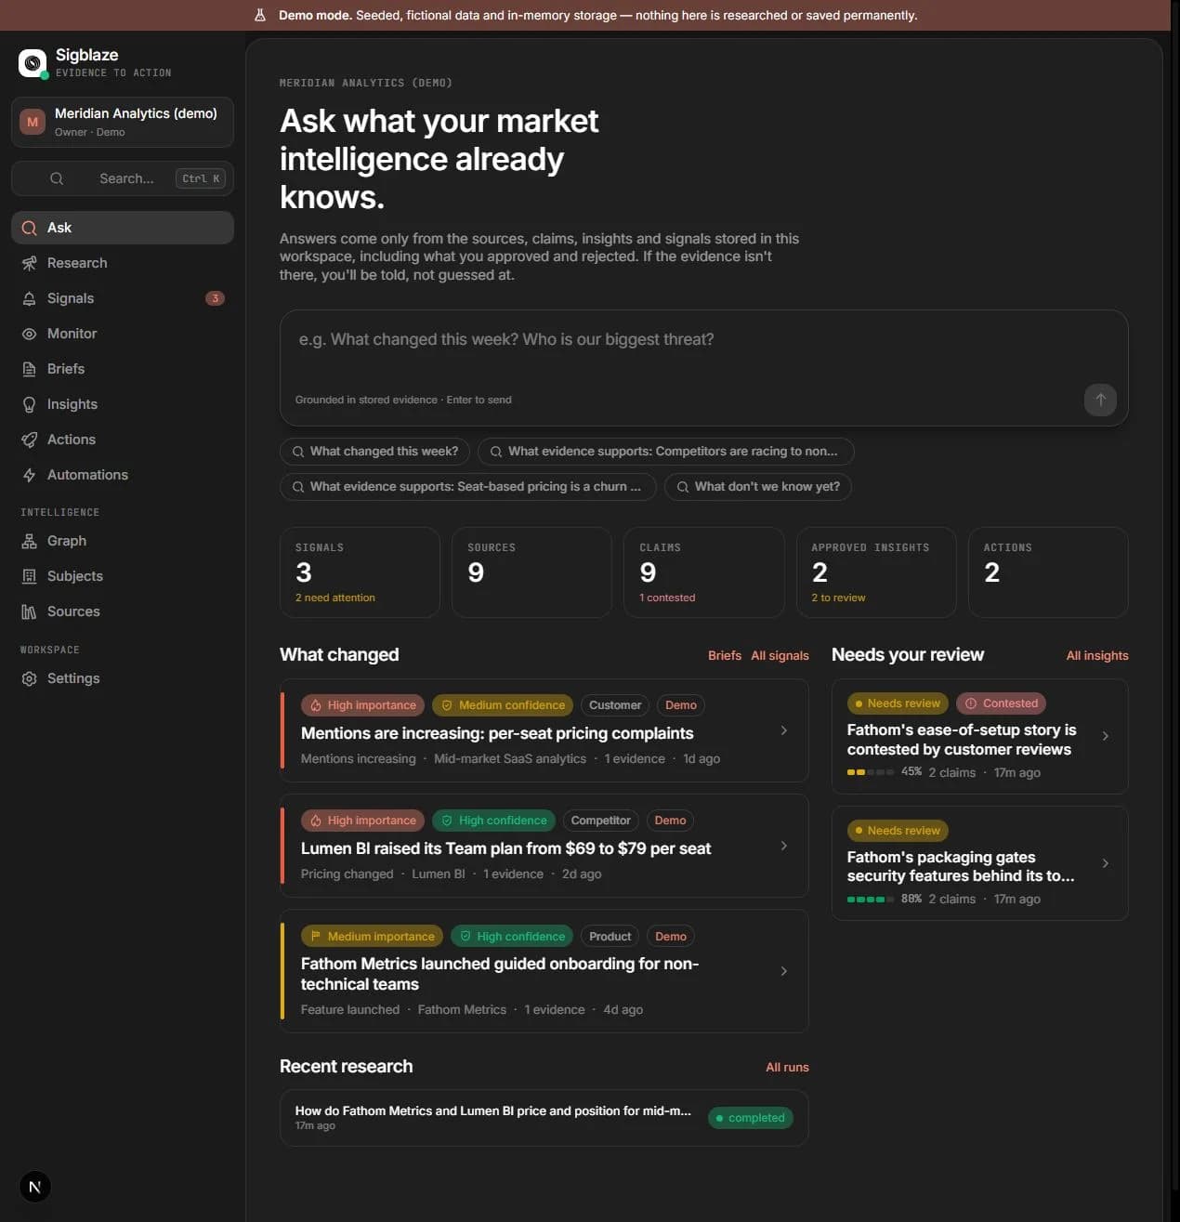1180x1222 pixels.
Task: Expand Fathom Metrics guided onboarding chevron
Action: point(784,971)
